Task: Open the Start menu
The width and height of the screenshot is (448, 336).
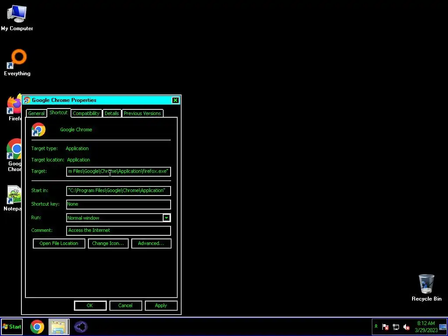Action: (11, 326)
